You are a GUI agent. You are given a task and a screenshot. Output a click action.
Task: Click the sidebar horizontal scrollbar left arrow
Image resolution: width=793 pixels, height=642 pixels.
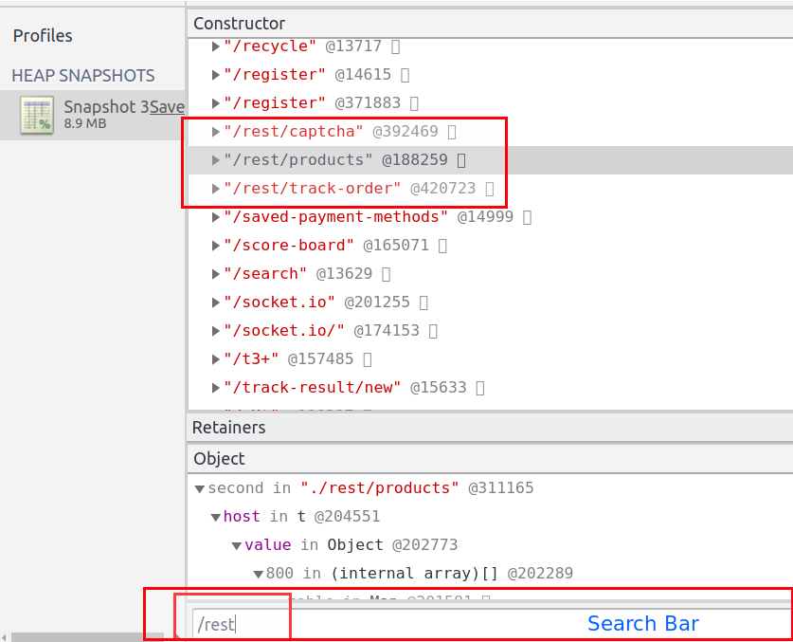click(x=5, y=637)
